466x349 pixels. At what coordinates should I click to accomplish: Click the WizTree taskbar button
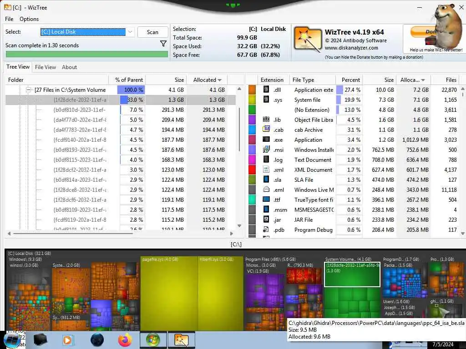coord(182,340)
